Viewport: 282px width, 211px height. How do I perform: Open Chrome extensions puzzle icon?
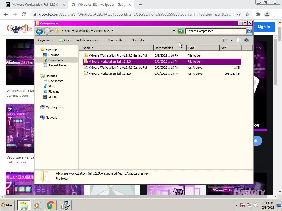pos(258,14)
